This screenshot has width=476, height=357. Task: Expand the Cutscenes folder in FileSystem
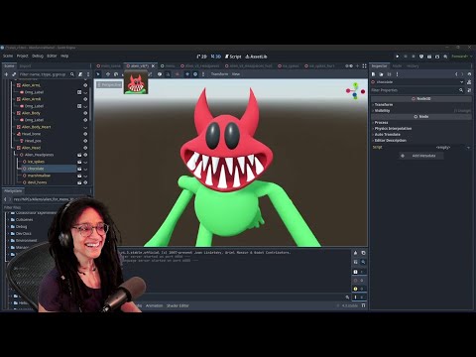[9, 219]
